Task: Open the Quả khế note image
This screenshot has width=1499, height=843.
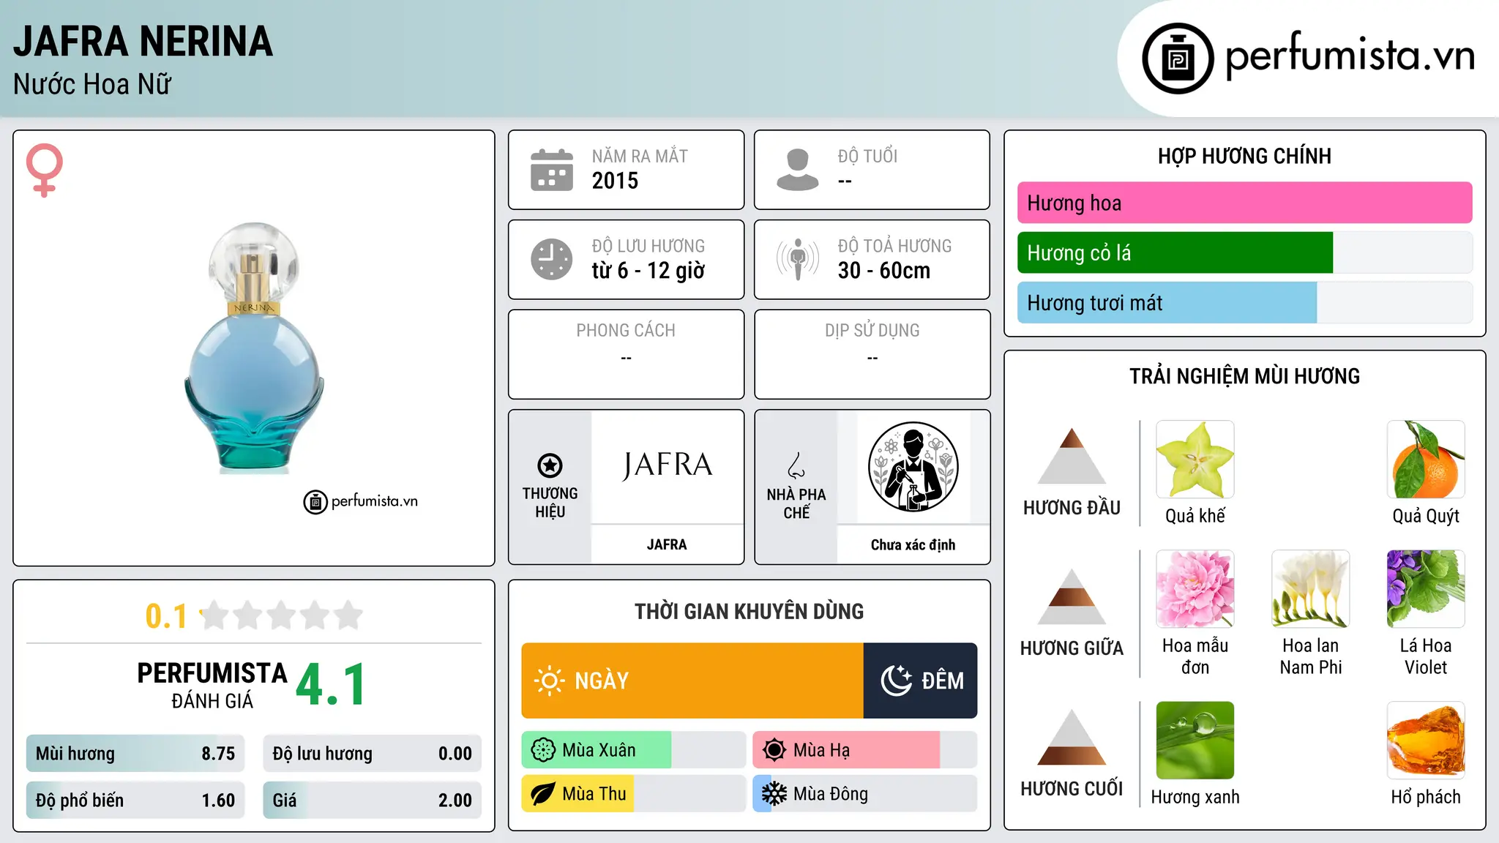Action: click(1195, 460)
